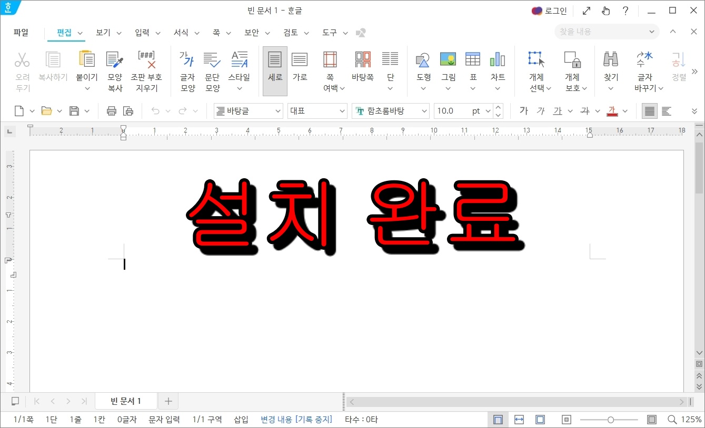Click the 찾을 내용 search field
Viewport: 705px width, 428px height.
coord(600,32)
